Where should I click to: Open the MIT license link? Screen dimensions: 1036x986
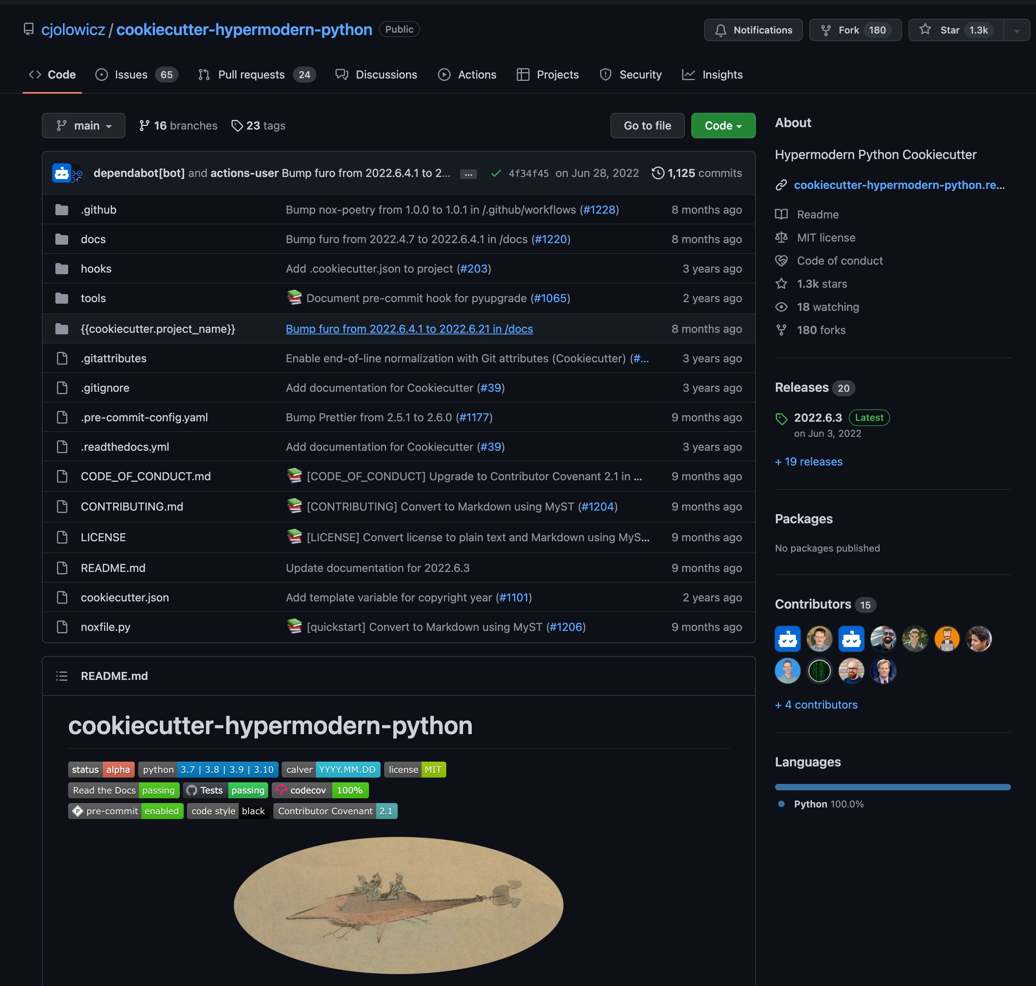point(826,238)
